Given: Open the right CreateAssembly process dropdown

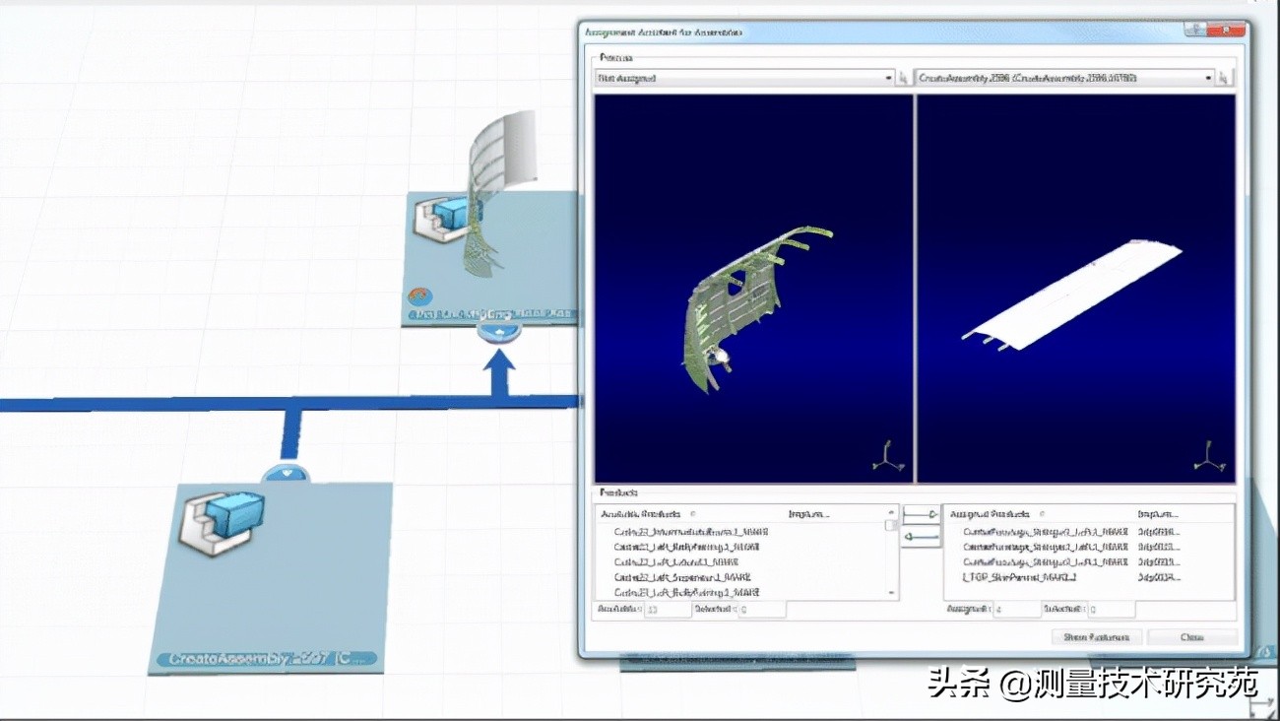Looking at the screenshot, I should tap(1064, 78).
